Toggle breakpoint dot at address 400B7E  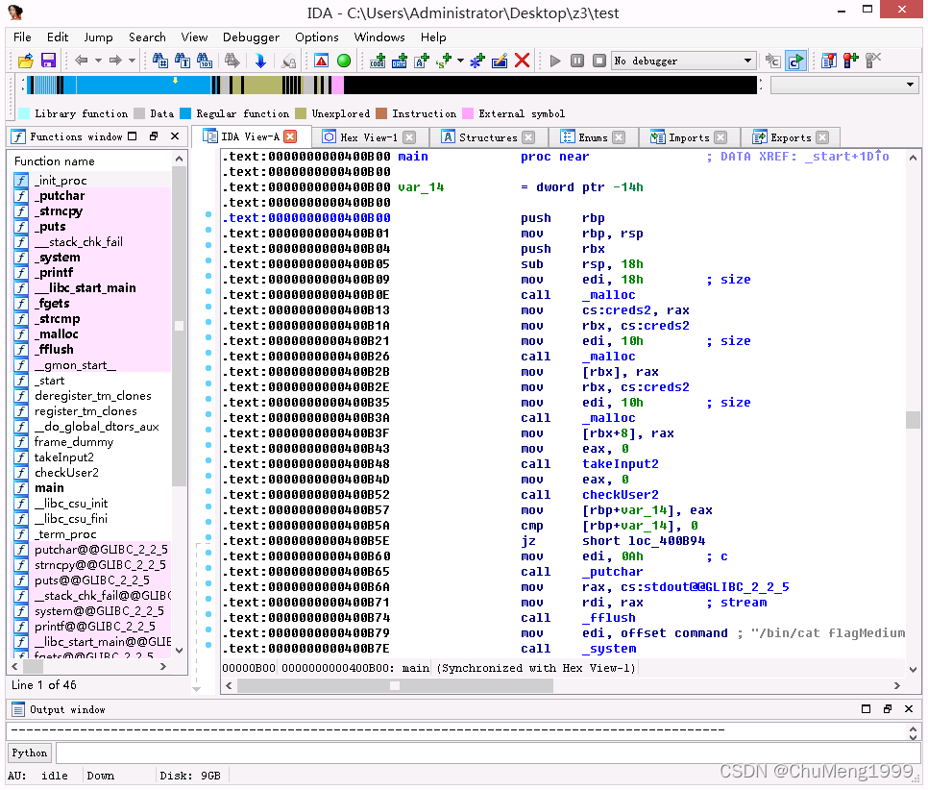208,645
